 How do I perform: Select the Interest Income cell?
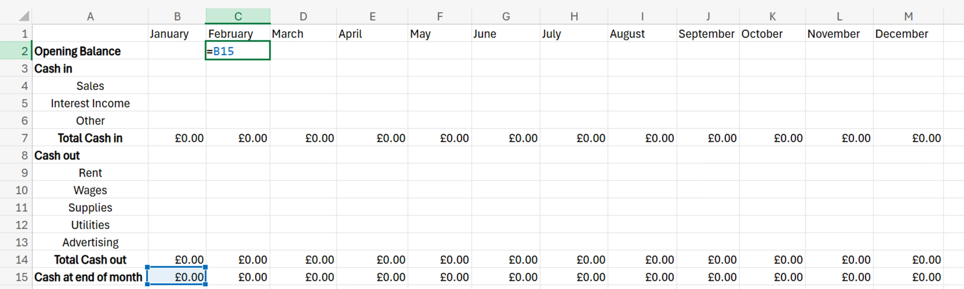point(90,103)
